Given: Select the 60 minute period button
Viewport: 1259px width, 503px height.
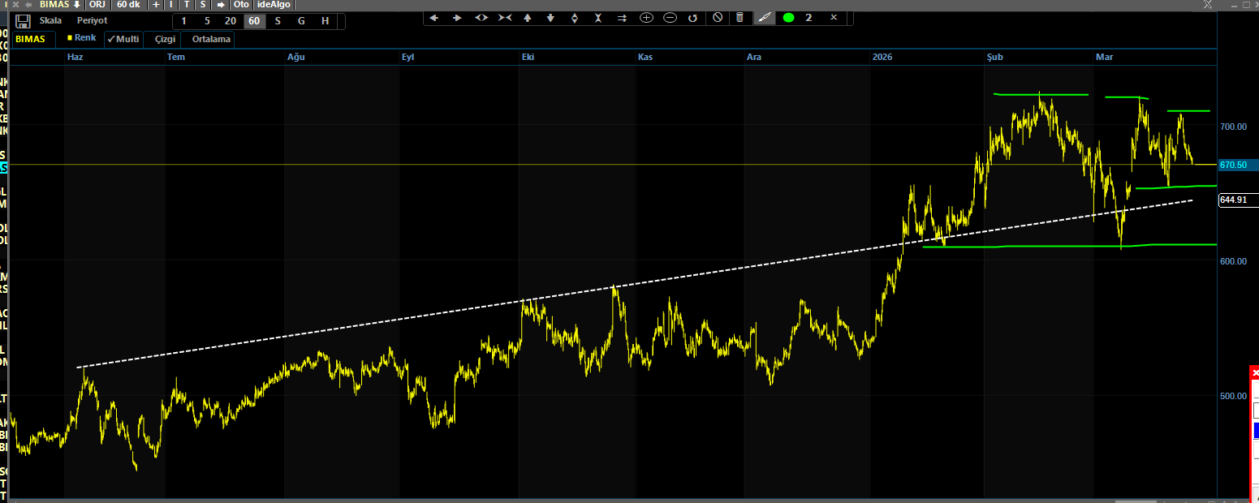Looking at the screenshot, I should (x=254, y=21).
